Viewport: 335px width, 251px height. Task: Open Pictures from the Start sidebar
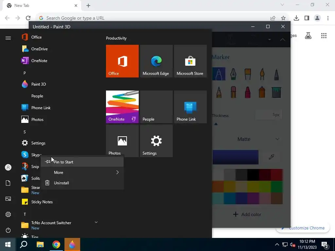coord(8,199)
